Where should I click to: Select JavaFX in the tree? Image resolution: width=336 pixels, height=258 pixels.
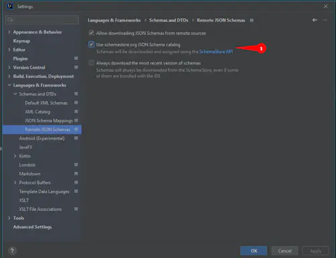pos(26,147)
